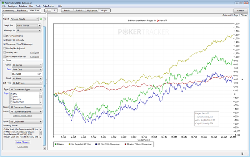Enable Overlay Net Adjusted
The image size is (250, 157).
(5, 48)
